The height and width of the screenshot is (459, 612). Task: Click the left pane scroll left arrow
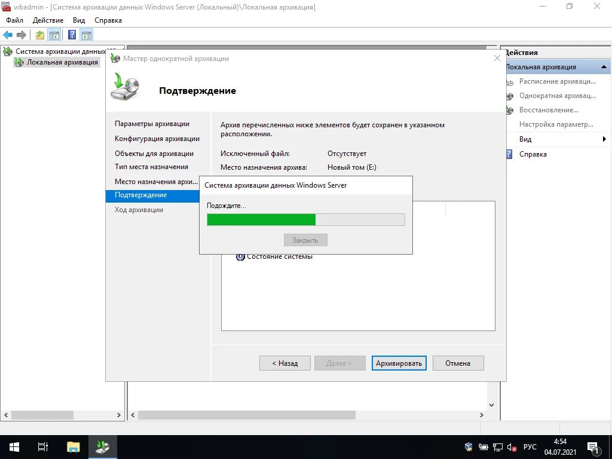point(6,415)
